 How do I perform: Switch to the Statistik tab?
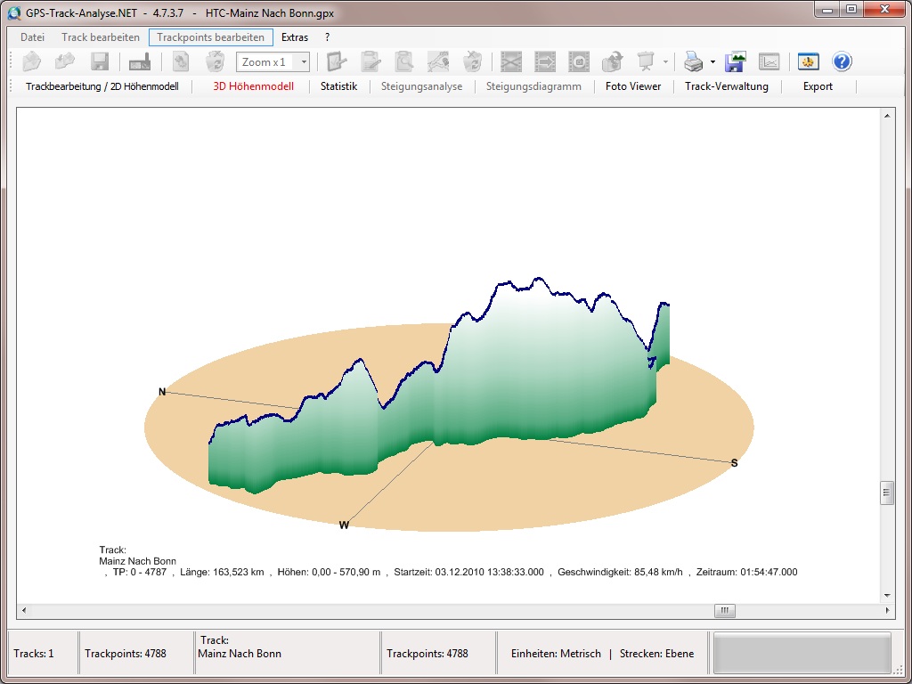[x=338, y=86]
